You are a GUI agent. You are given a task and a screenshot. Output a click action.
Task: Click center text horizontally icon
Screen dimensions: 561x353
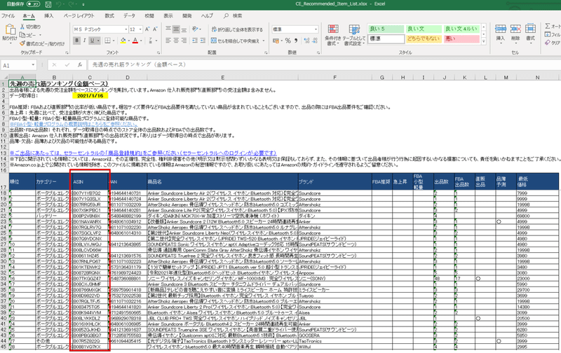tap(176, 41)
